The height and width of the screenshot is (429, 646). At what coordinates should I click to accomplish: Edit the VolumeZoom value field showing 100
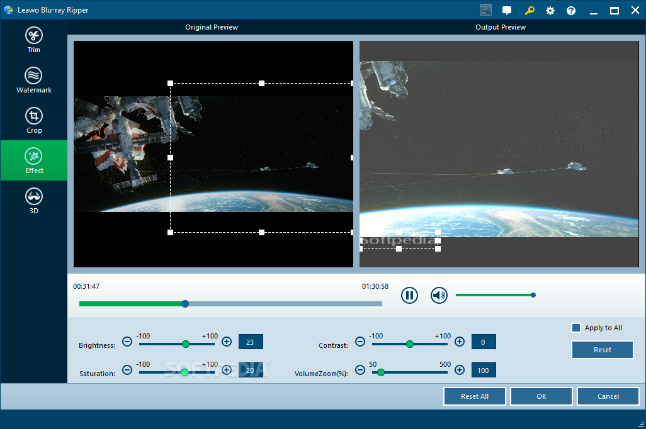click(484, 370)
